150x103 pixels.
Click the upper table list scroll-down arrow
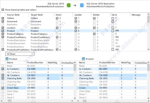coord(148,49)
